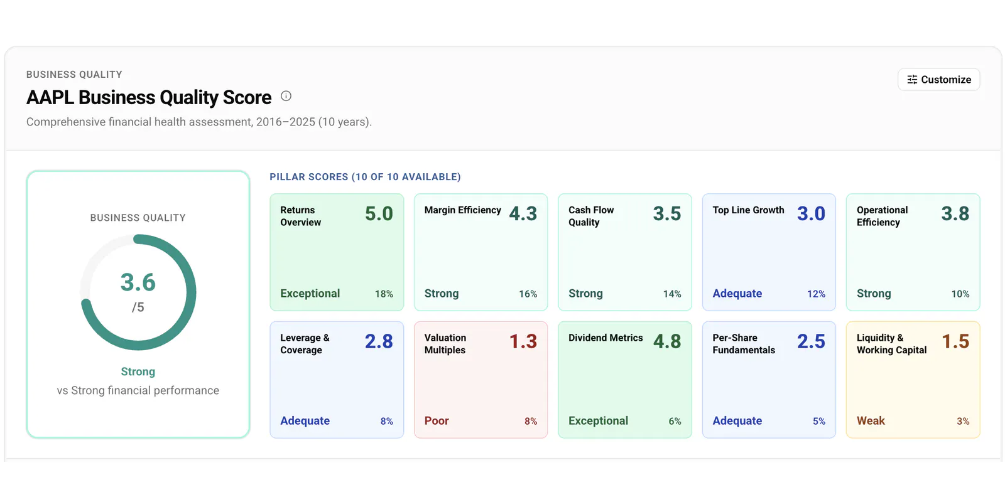Image resolution: width=1005 pixels, height=502 pixels.
Task: Click the AAPL Business Quality Score title
Action: 149,97
